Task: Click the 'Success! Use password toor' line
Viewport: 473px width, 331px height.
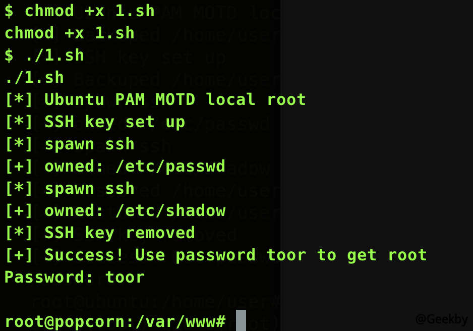Action: [x=216, y=255]
